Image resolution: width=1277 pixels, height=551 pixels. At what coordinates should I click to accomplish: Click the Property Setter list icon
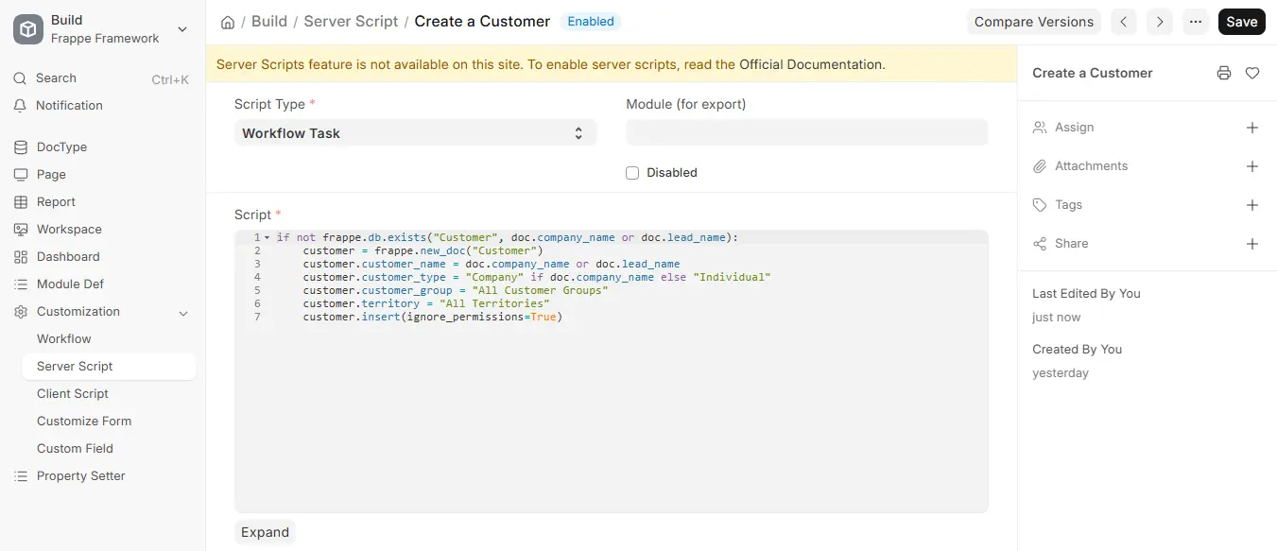pyautogui.click(x=21, y=476)
